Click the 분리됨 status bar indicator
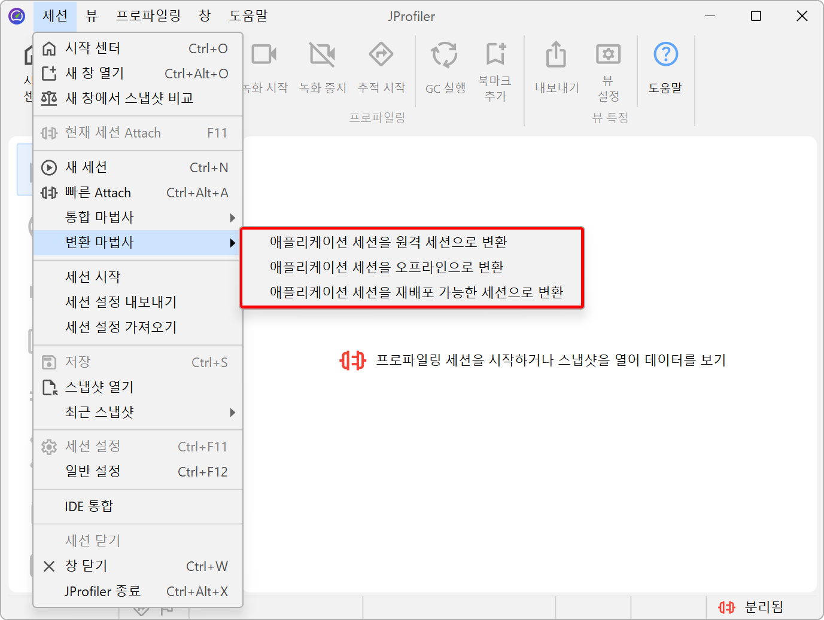The height and width of the screenshot is (620, 824). 752,607
